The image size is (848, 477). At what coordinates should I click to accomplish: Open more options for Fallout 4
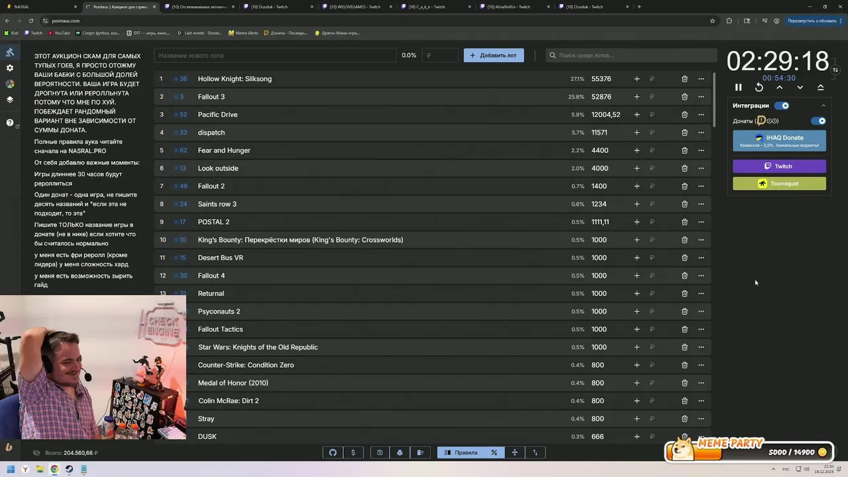tap(701, 276)
